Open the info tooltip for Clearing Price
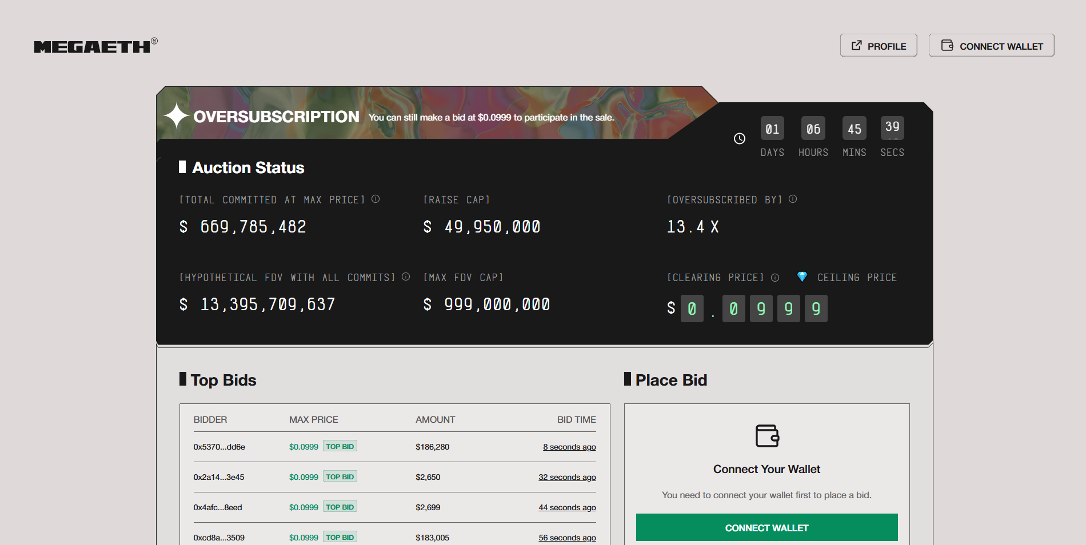This screenshot has width=1086, height=545. [x=775, y=278]
